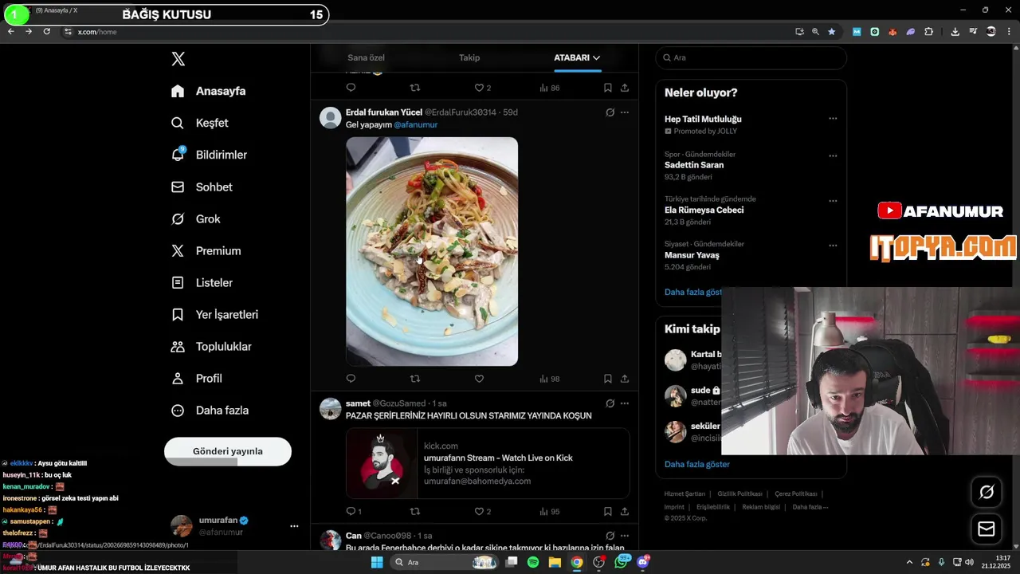Screen dimensions: 1020x574
Task: Open samet's profile avatar
Action: coord(331,408)
